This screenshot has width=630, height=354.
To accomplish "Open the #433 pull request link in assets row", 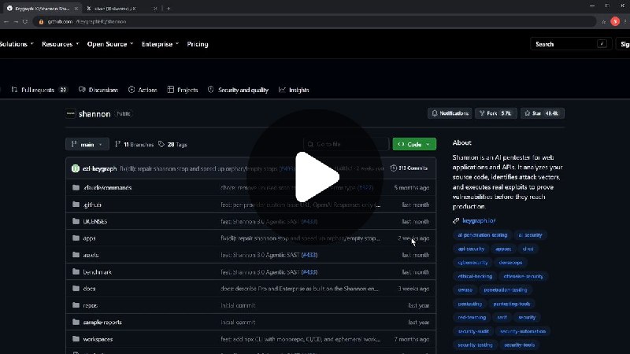I will tap(309, 255).
